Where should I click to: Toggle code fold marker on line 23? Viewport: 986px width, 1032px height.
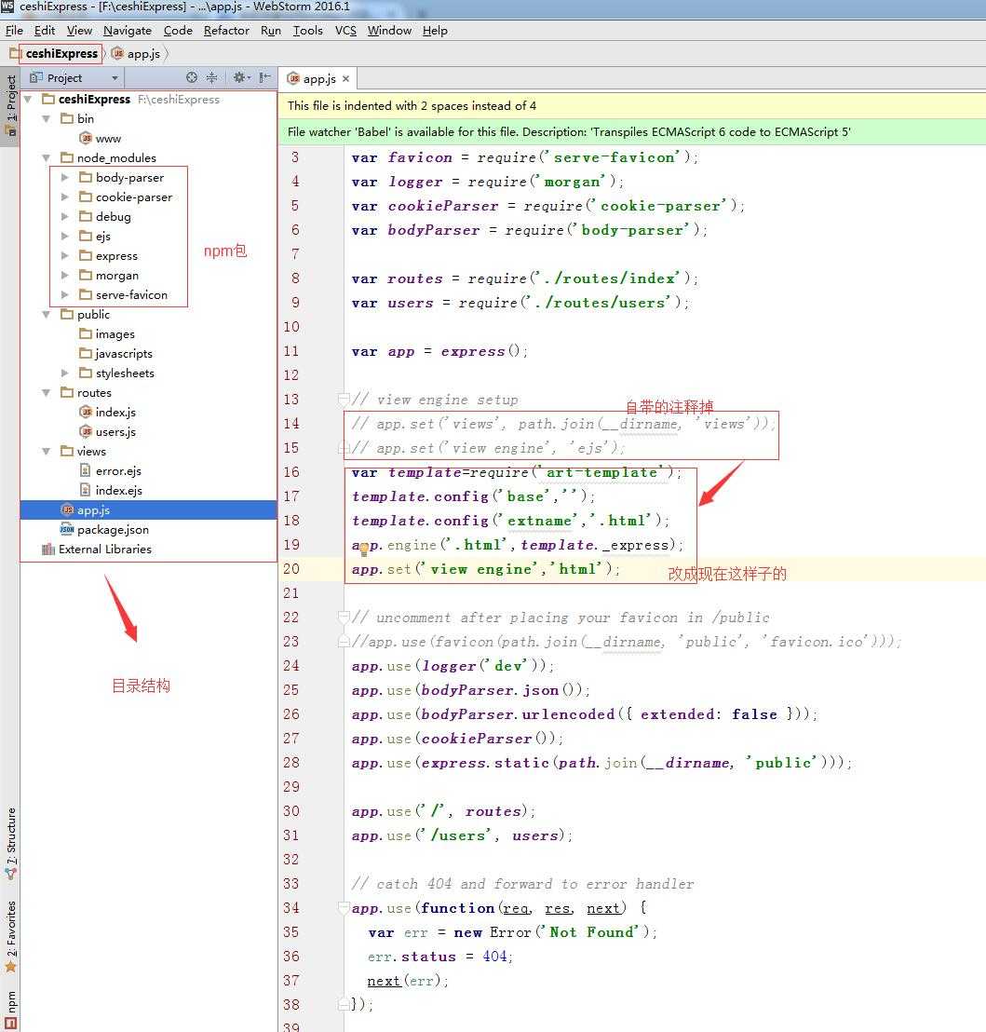[344, 641]
